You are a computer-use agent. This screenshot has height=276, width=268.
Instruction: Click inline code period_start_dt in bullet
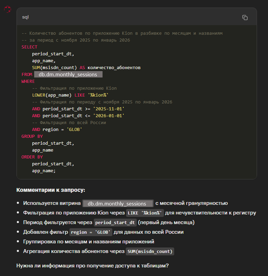pos(115,222)
